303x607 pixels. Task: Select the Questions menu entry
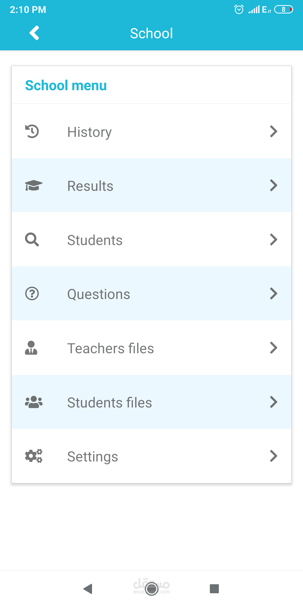[x=98, y=294]
